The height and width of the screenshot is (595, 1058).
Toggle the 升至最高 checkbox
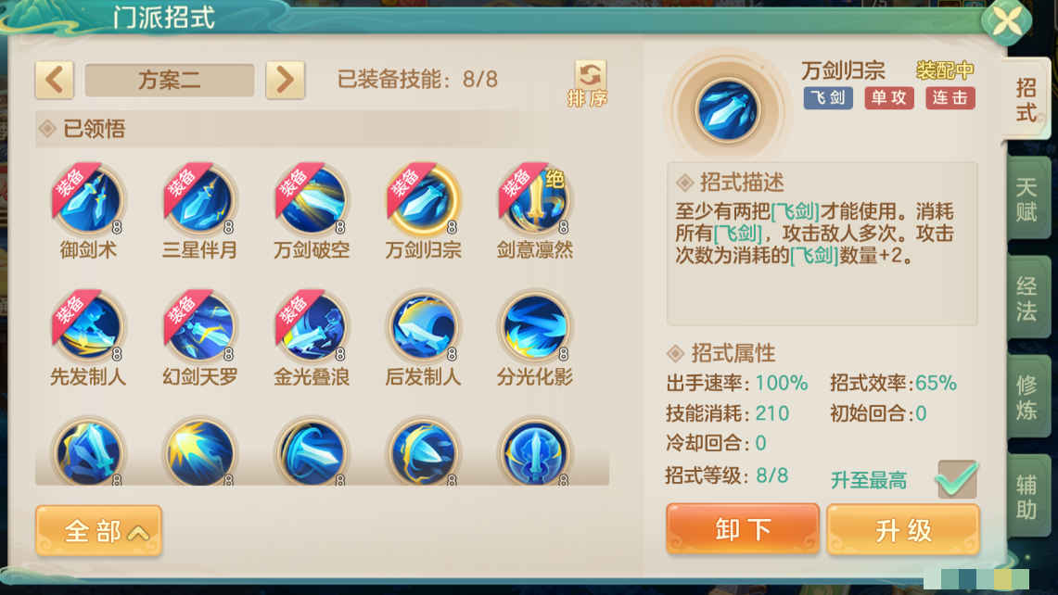[x=957, y=480]
